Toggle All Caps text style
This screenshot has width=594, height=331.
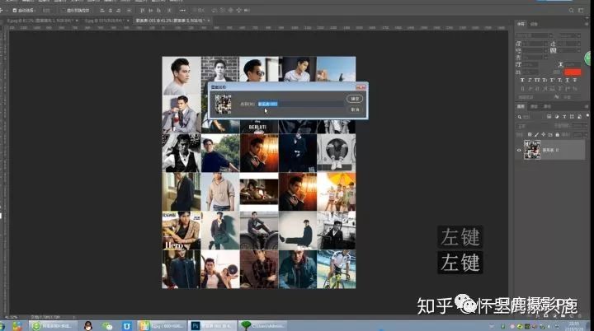pyautogui.click(x=537, y=80)
